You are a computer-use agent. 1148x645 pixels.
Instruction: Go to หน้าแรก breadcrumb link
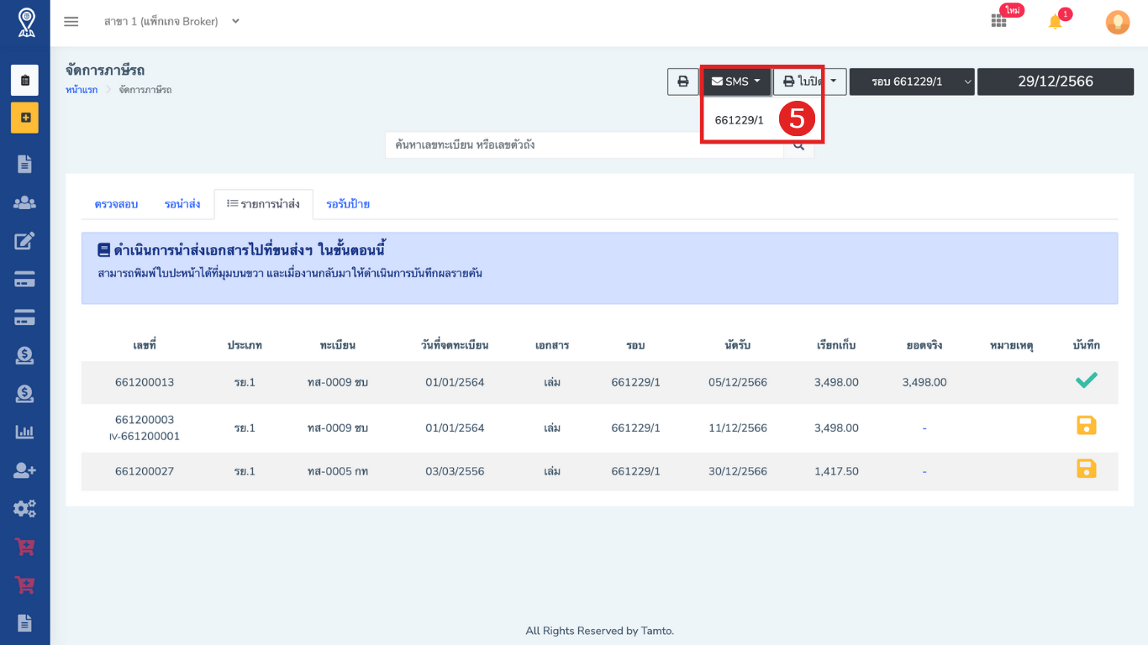tap(82, 90)
